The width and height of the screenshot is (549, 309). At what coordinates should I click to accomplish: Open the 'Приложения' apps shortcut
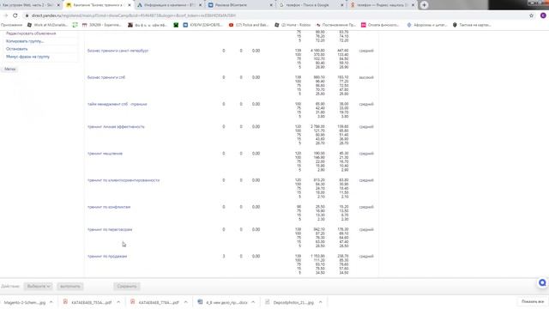[x=11, y=25]
